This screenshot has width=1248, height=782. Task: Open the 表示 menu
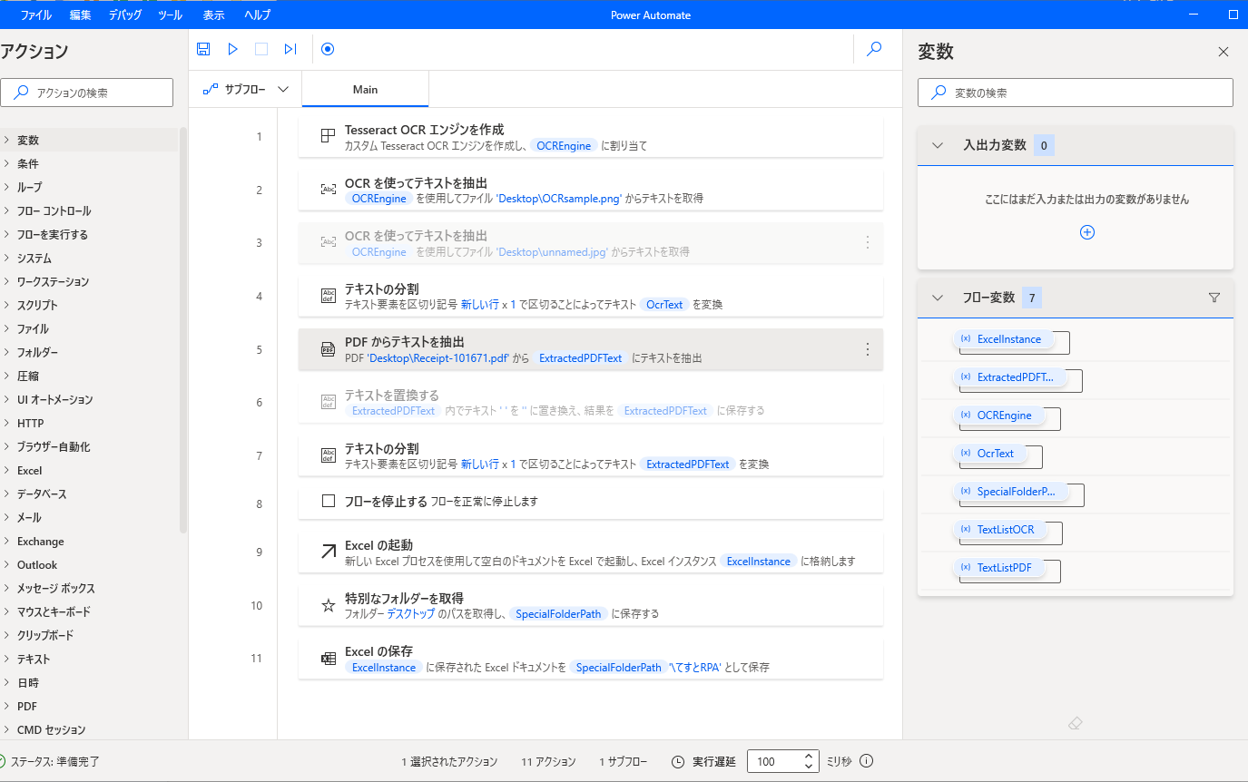click(x=214, y=15)
